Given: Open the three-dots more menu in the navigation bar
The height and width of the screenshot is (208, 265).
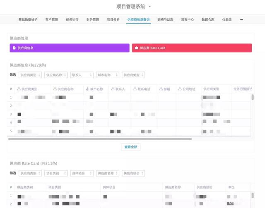Looking at the screenshot, I should click(241, 19).
